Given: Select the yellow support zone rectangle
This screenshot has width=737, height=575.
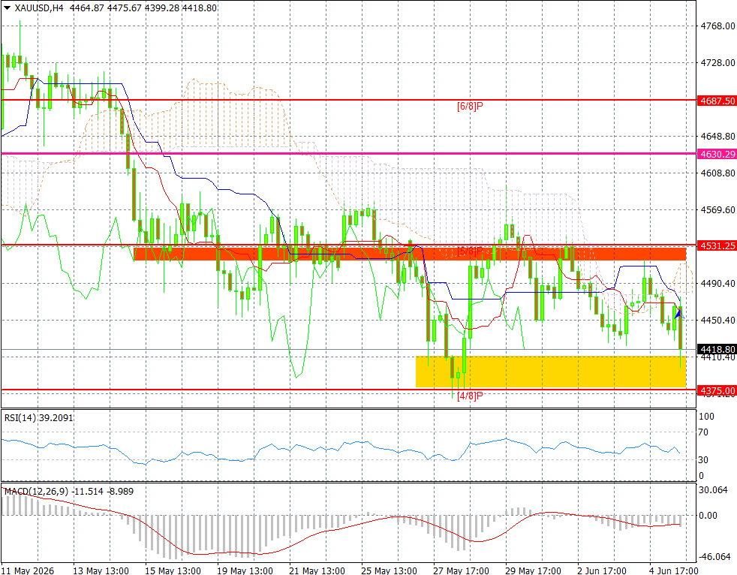Looking at the screenshot, I should coord(551,372).
